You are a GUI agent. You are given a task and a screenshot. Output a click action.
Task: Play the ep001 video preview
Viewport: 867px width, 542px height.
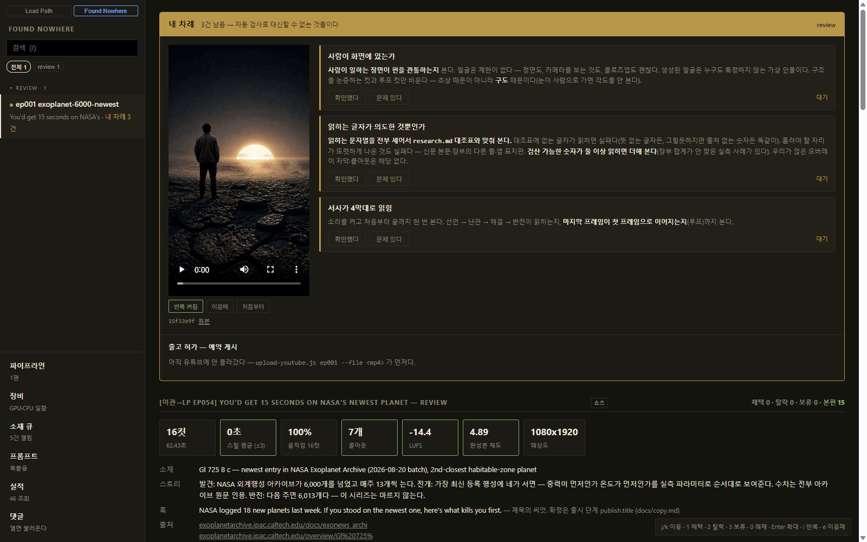click(x=182, y=269)
